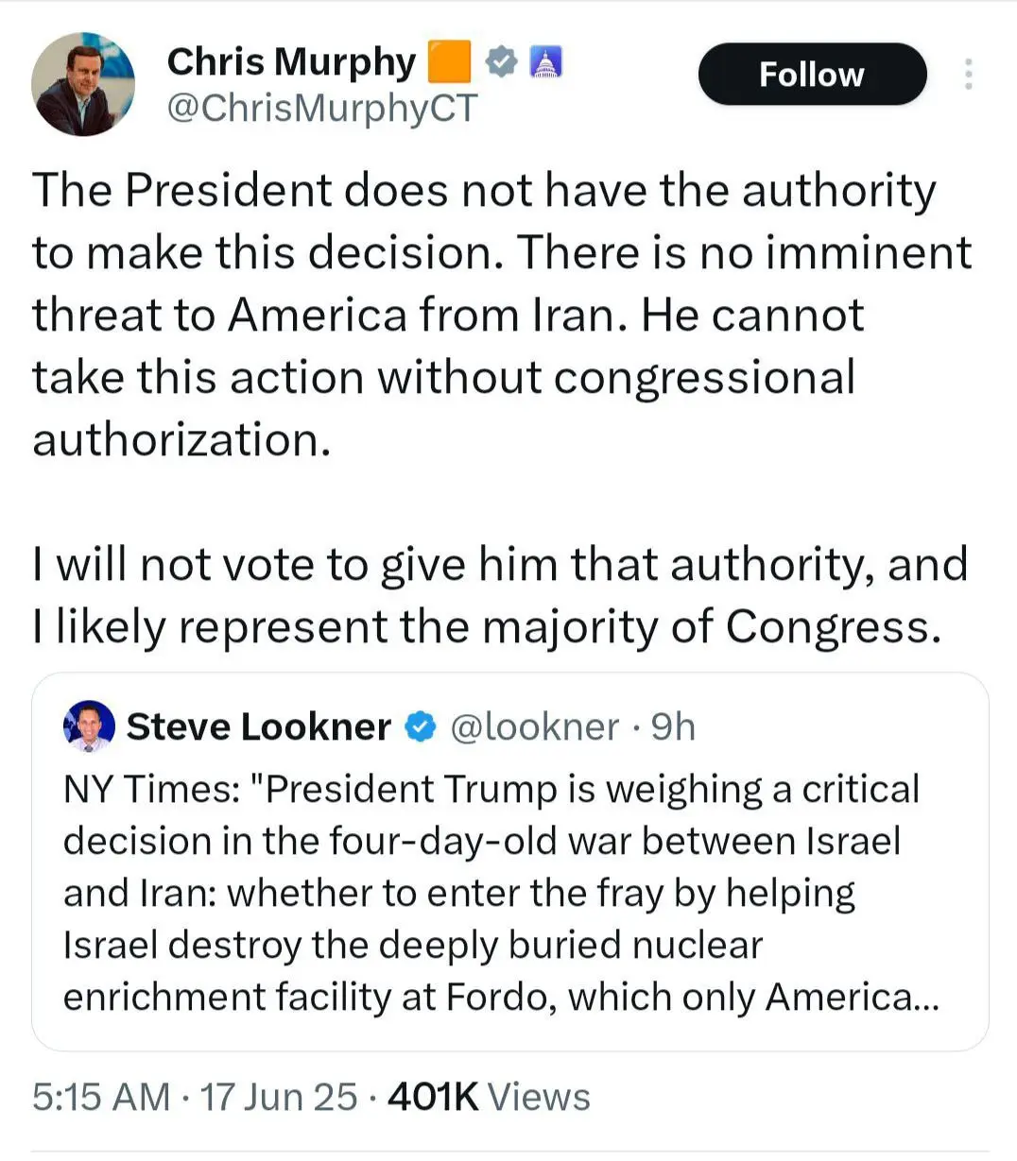Open the @lookner handle

tap(534, 726)
